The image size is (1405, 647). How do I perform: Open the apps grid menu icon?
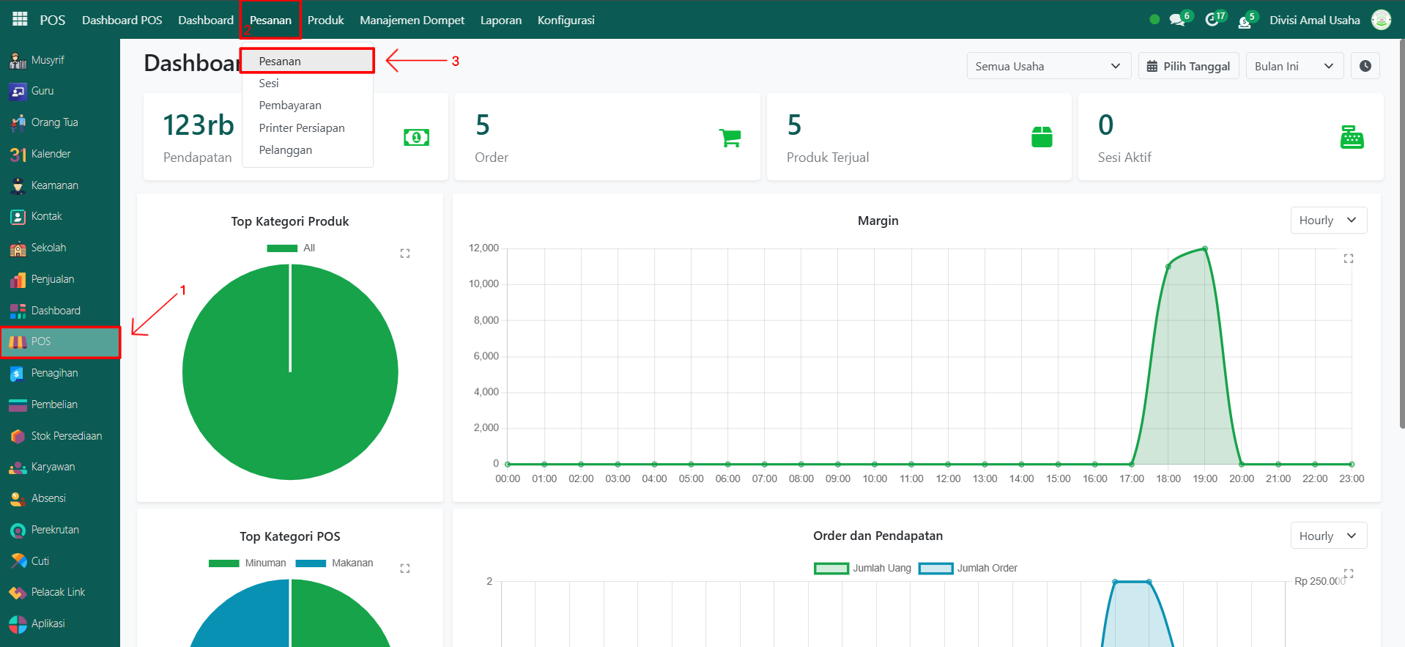pyautogui.click(x=20, y=20)
